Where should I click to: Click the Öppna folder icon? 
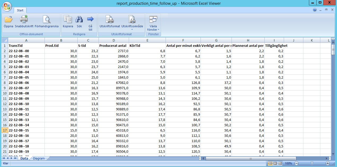click(8, 20)
